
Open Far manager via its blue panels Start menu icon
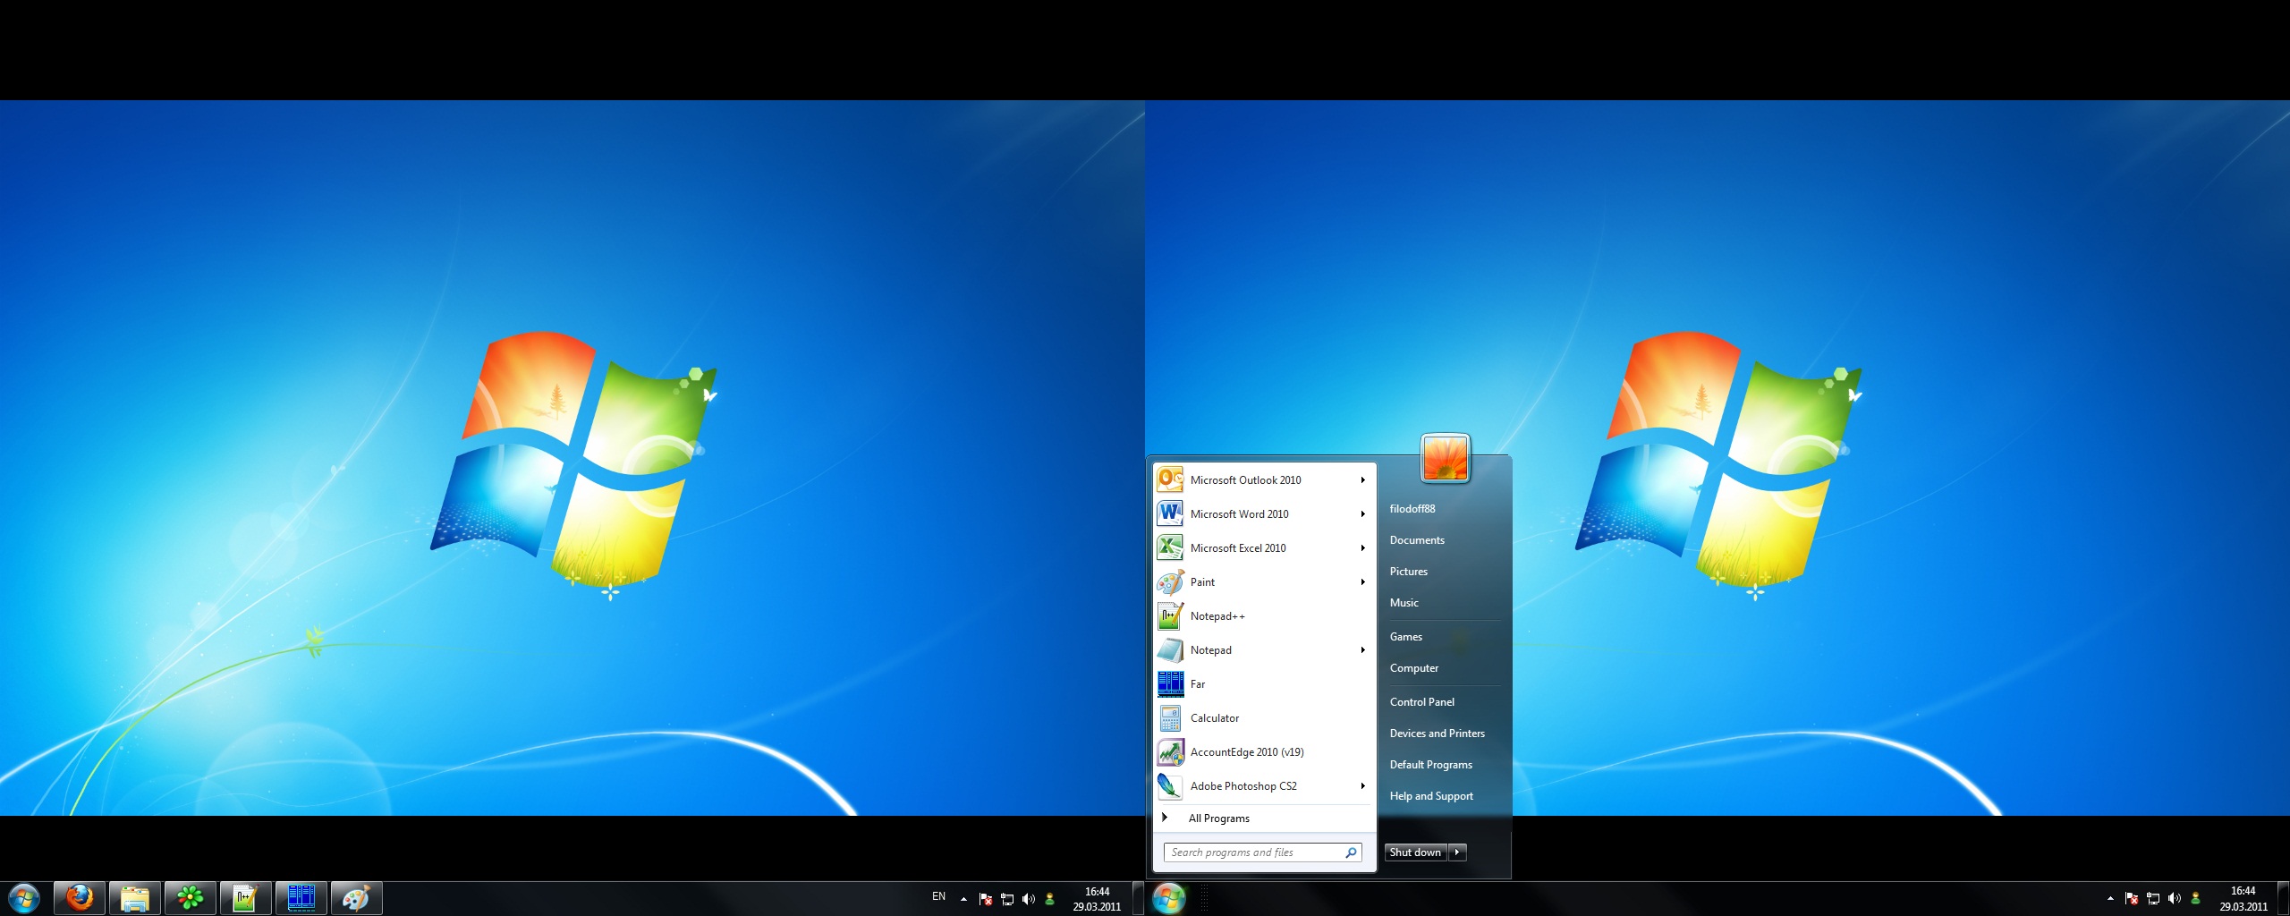[x=1170, y=684]
